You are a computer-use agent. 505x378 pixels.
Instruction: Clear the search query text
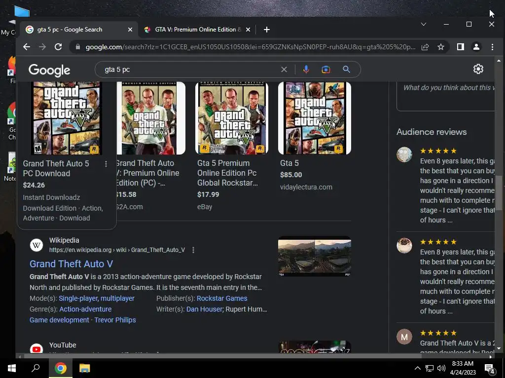tap(284, 69)
